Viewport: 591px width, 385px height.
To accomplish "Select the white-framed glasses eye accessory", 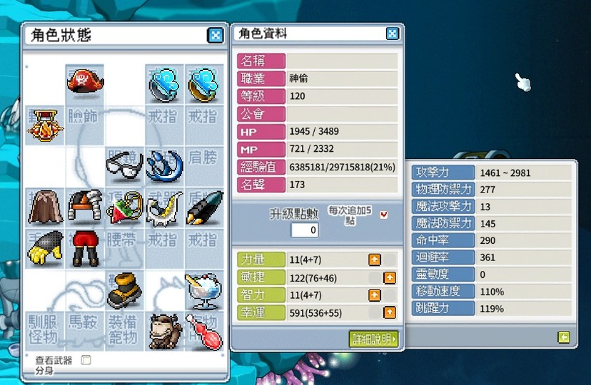I will (x=125, y=165).
